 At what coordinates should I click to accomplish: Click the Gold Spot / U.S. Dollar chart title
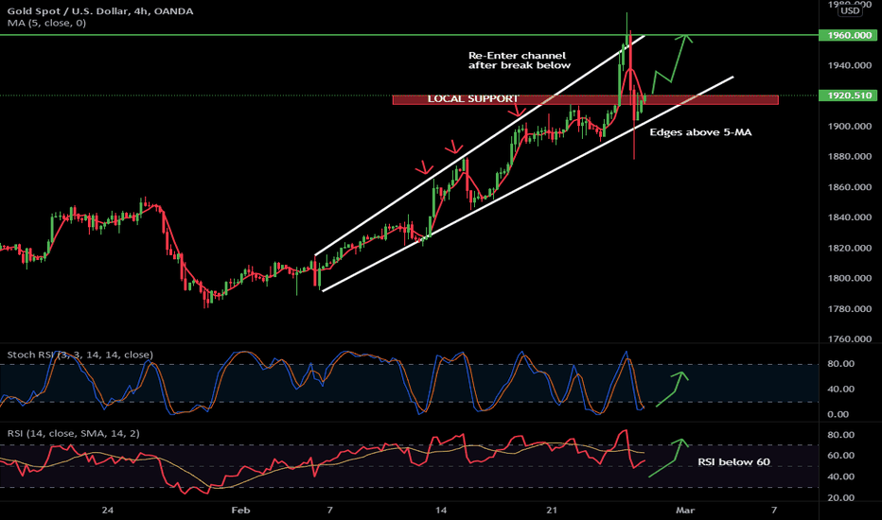[x=100, y=11]
